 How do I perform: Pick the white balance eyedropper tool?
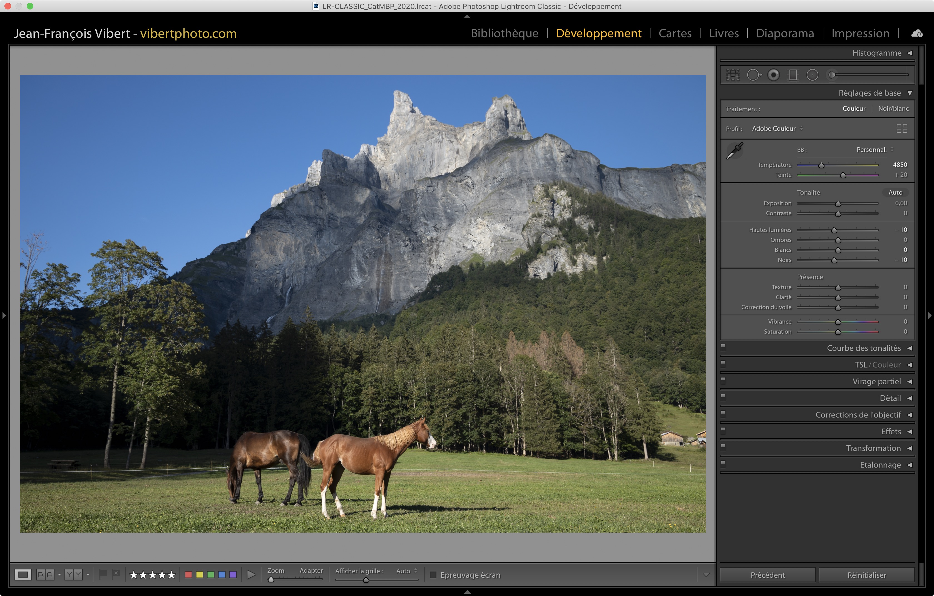734,150
